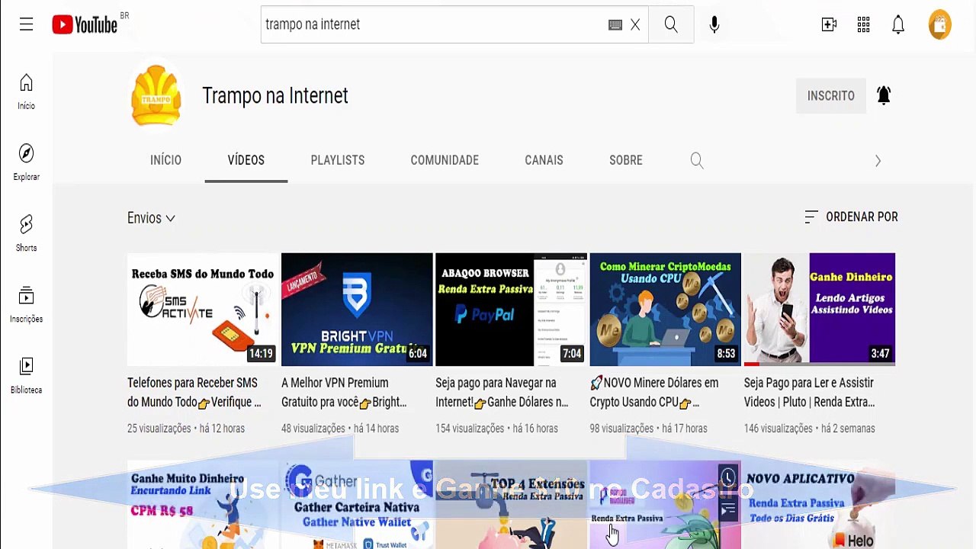
Task: Open Como Minerar CriptoMoedas thumbnail
Action: [665, 310]
